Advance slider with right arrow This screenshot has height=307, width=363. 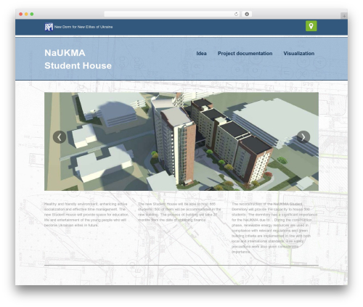point(303,137)
